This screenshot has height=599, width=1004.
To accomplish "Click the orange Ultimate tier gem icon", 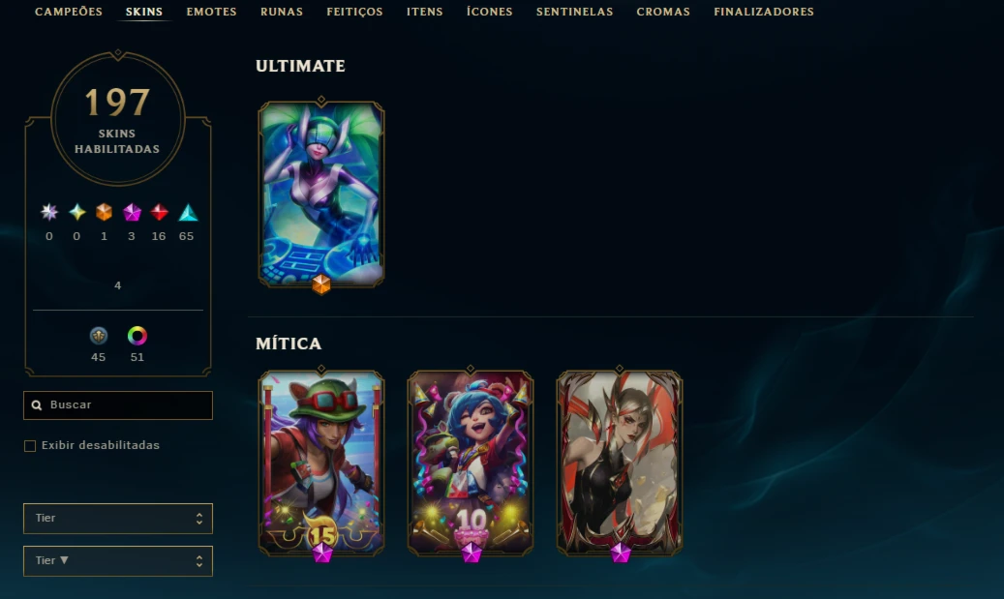I will click(104, 212).
